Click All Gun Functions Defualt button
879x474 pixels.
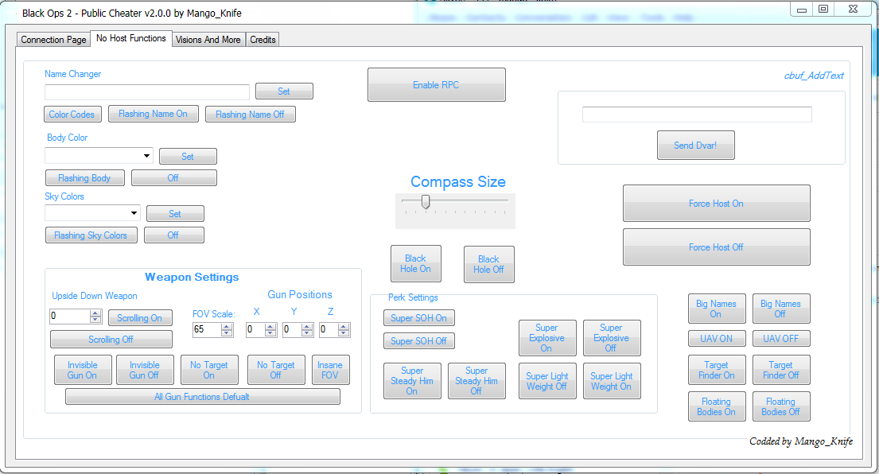pyautogui.click(x=202, y=397)
